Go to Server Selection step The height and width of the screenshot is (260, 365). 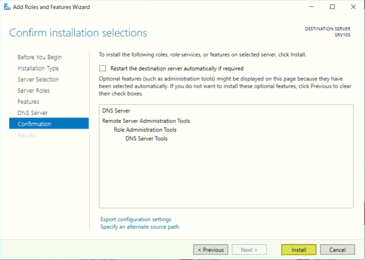point(38,80)
